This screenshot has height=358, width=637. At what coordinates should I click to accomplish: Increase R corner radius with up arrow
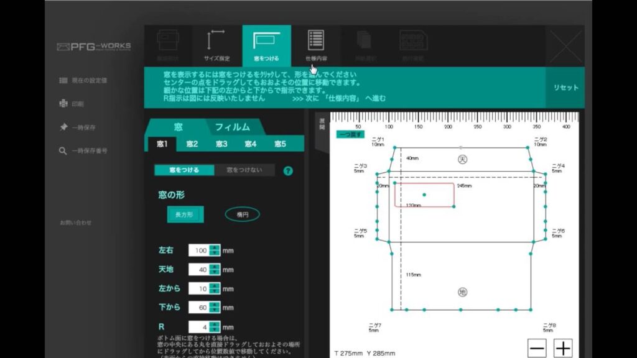(x=215, y=323)
